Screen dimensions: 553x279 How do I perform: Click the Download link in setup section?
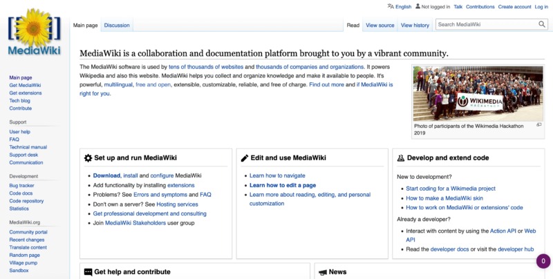pyautogui.click(x=106, y=175)
